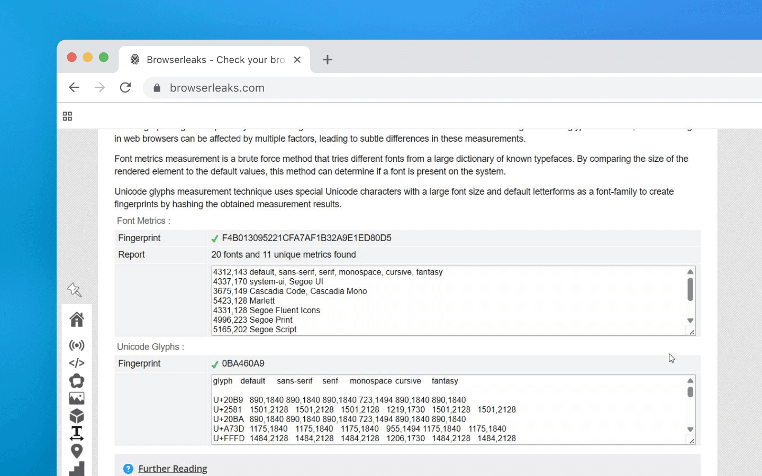Close the Browserleaks tab
Viewport: 762px width, 476px height.
[297, 60]
